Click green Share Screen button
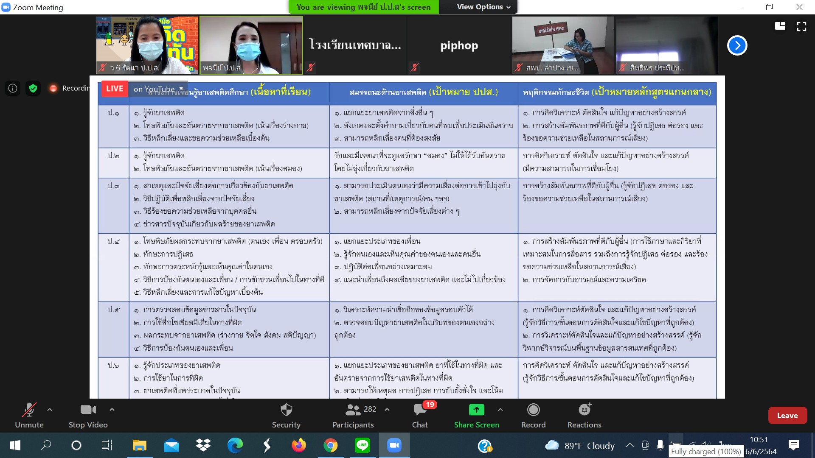 pyautogui.click(x=476, y=416)
